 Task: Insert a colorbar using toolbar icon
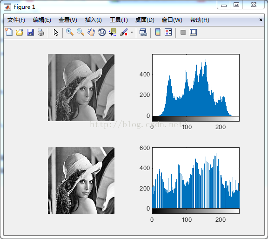point(158,32)
